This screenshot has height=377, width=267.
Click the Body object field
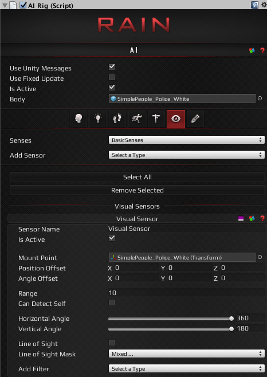tap(182, 99)
